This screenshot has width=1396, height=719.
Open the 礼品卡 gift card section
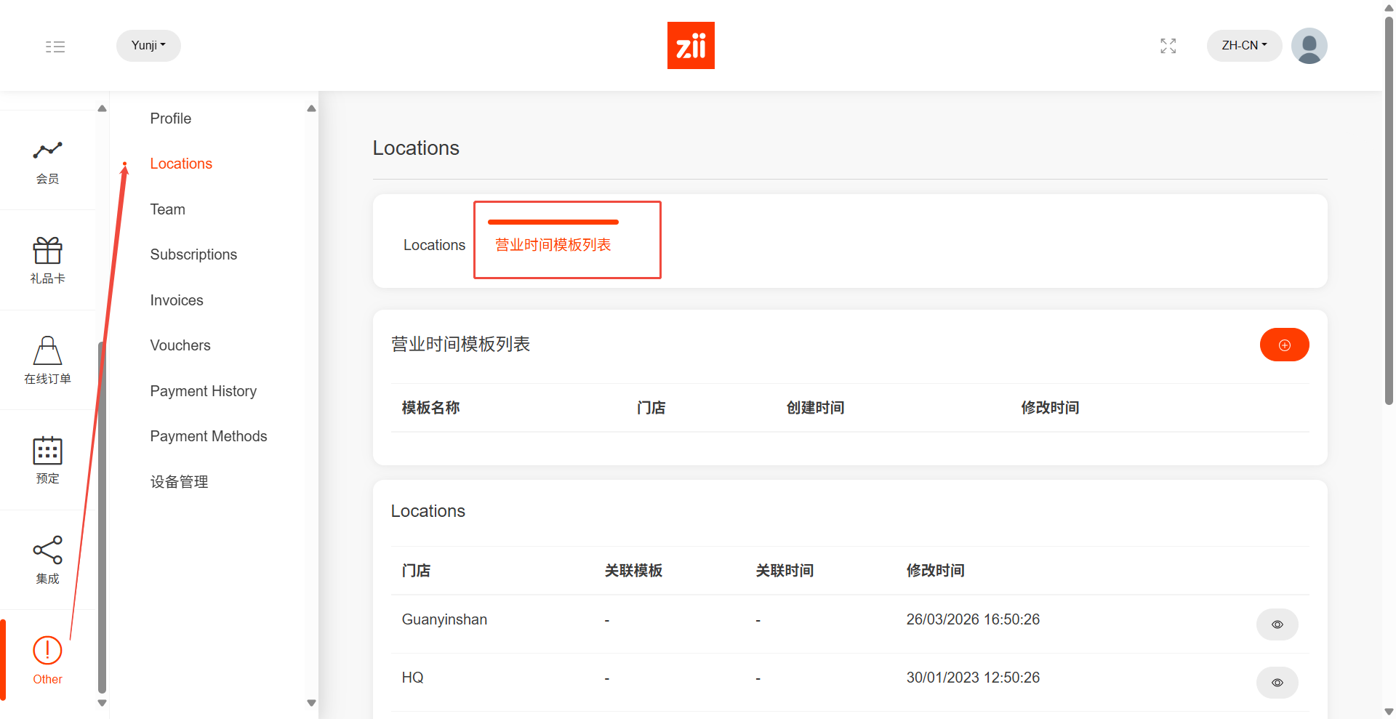pyautogui.click(x=48, y=260)
